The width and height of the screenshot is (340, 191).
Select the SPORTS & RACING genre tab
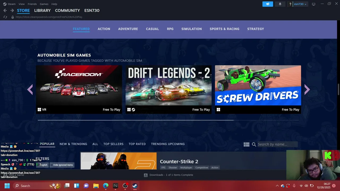pos(224,29)
